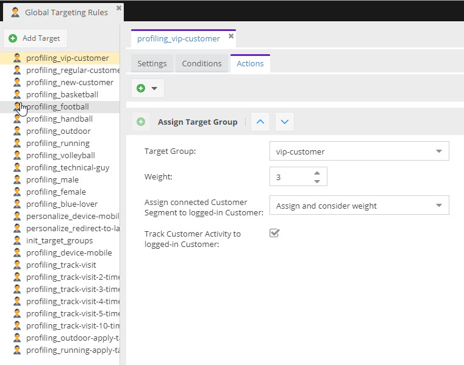464x365 pixels.
Task: Decrease the Weight value with down arrow
Action: click(317, 181)
